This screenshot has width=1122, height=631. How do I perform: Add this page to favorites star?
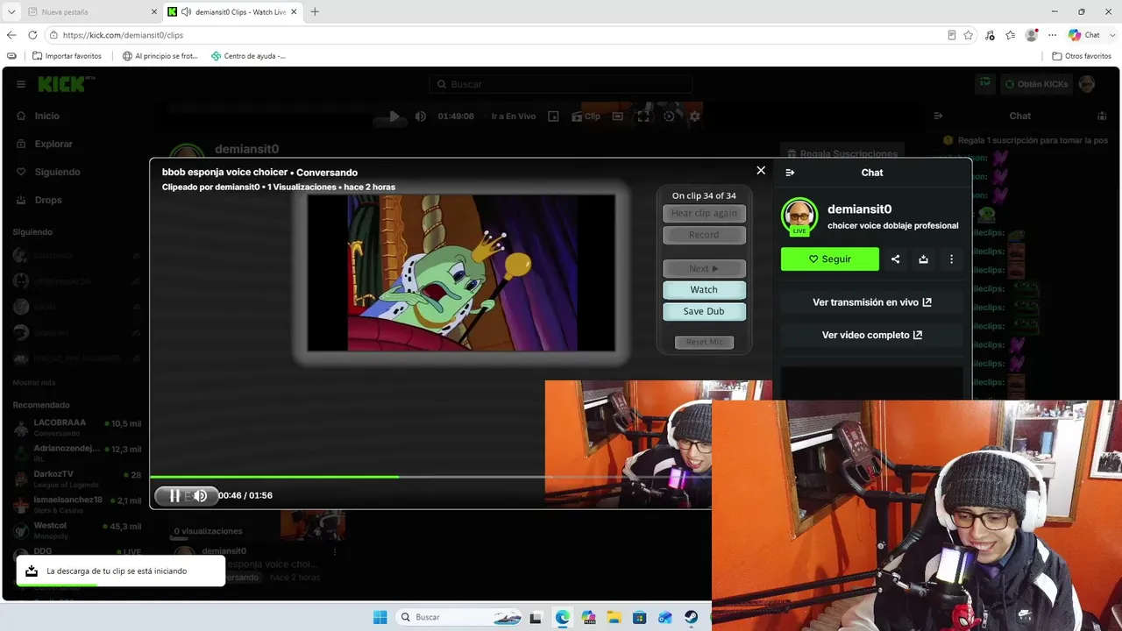click(969, 35)
